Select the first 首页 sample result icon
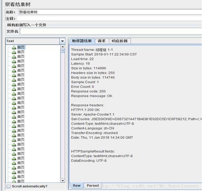Image resolution: width=202 pixels, height=191 pixels. click(14, 48)
